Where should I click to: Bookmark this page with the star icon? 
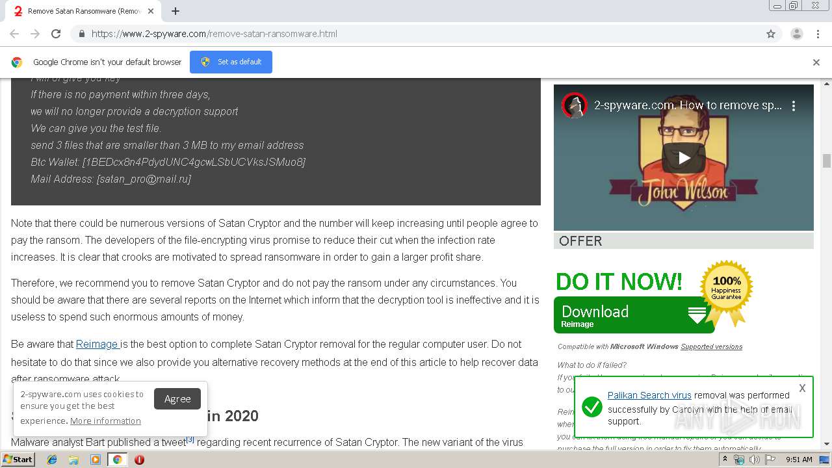[771, 34]
